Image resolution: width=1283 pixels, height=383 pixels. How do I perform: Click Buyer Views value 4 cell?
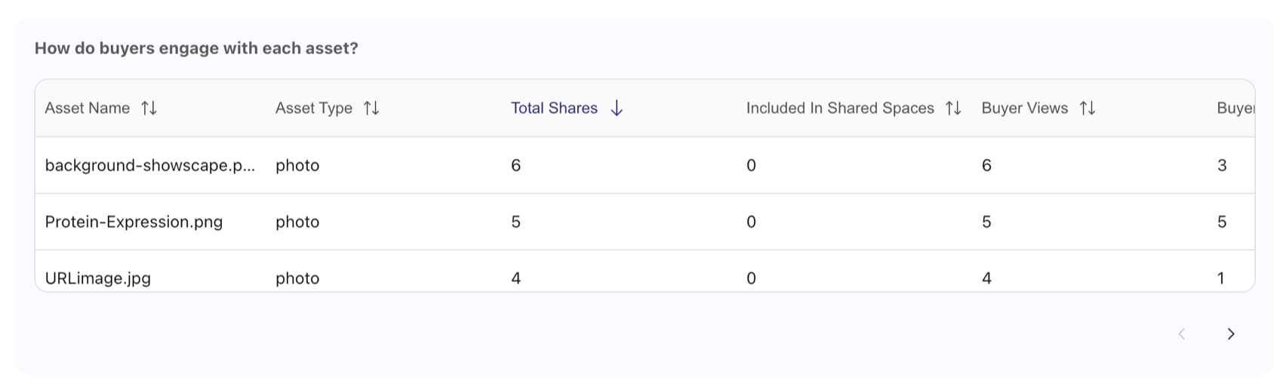point(986,278)
